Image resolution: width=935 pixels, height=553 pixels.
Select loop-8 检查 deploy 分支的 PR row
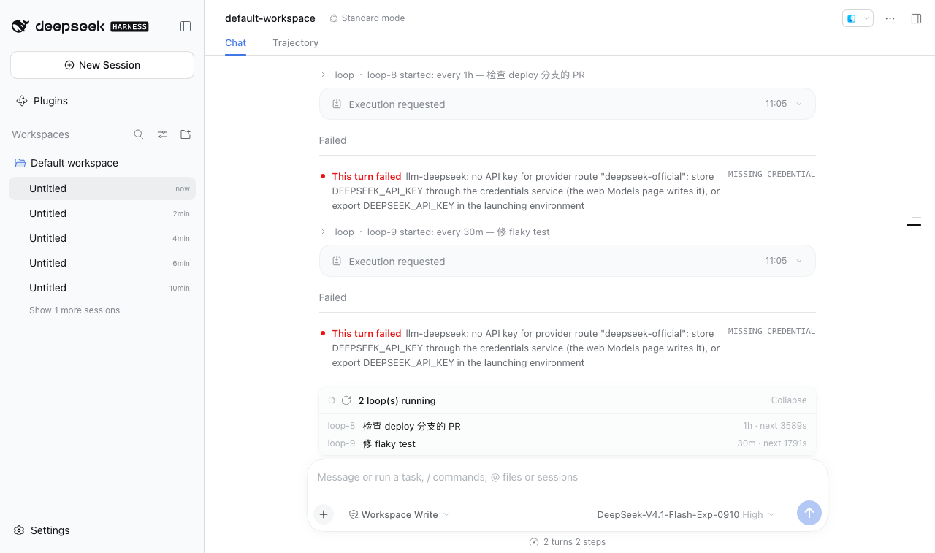click(x=567, y=426)
